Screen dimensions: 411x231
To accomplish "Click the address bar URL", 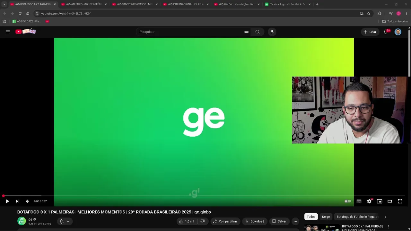I will click(66, 13).
